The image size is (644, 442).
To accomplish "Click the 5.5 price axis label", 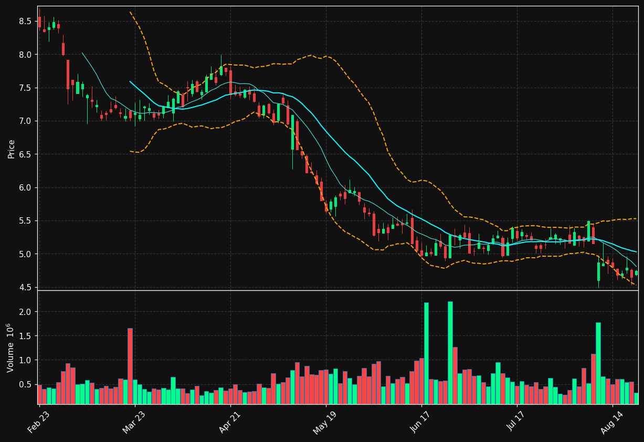I will (x=25, y=221).
